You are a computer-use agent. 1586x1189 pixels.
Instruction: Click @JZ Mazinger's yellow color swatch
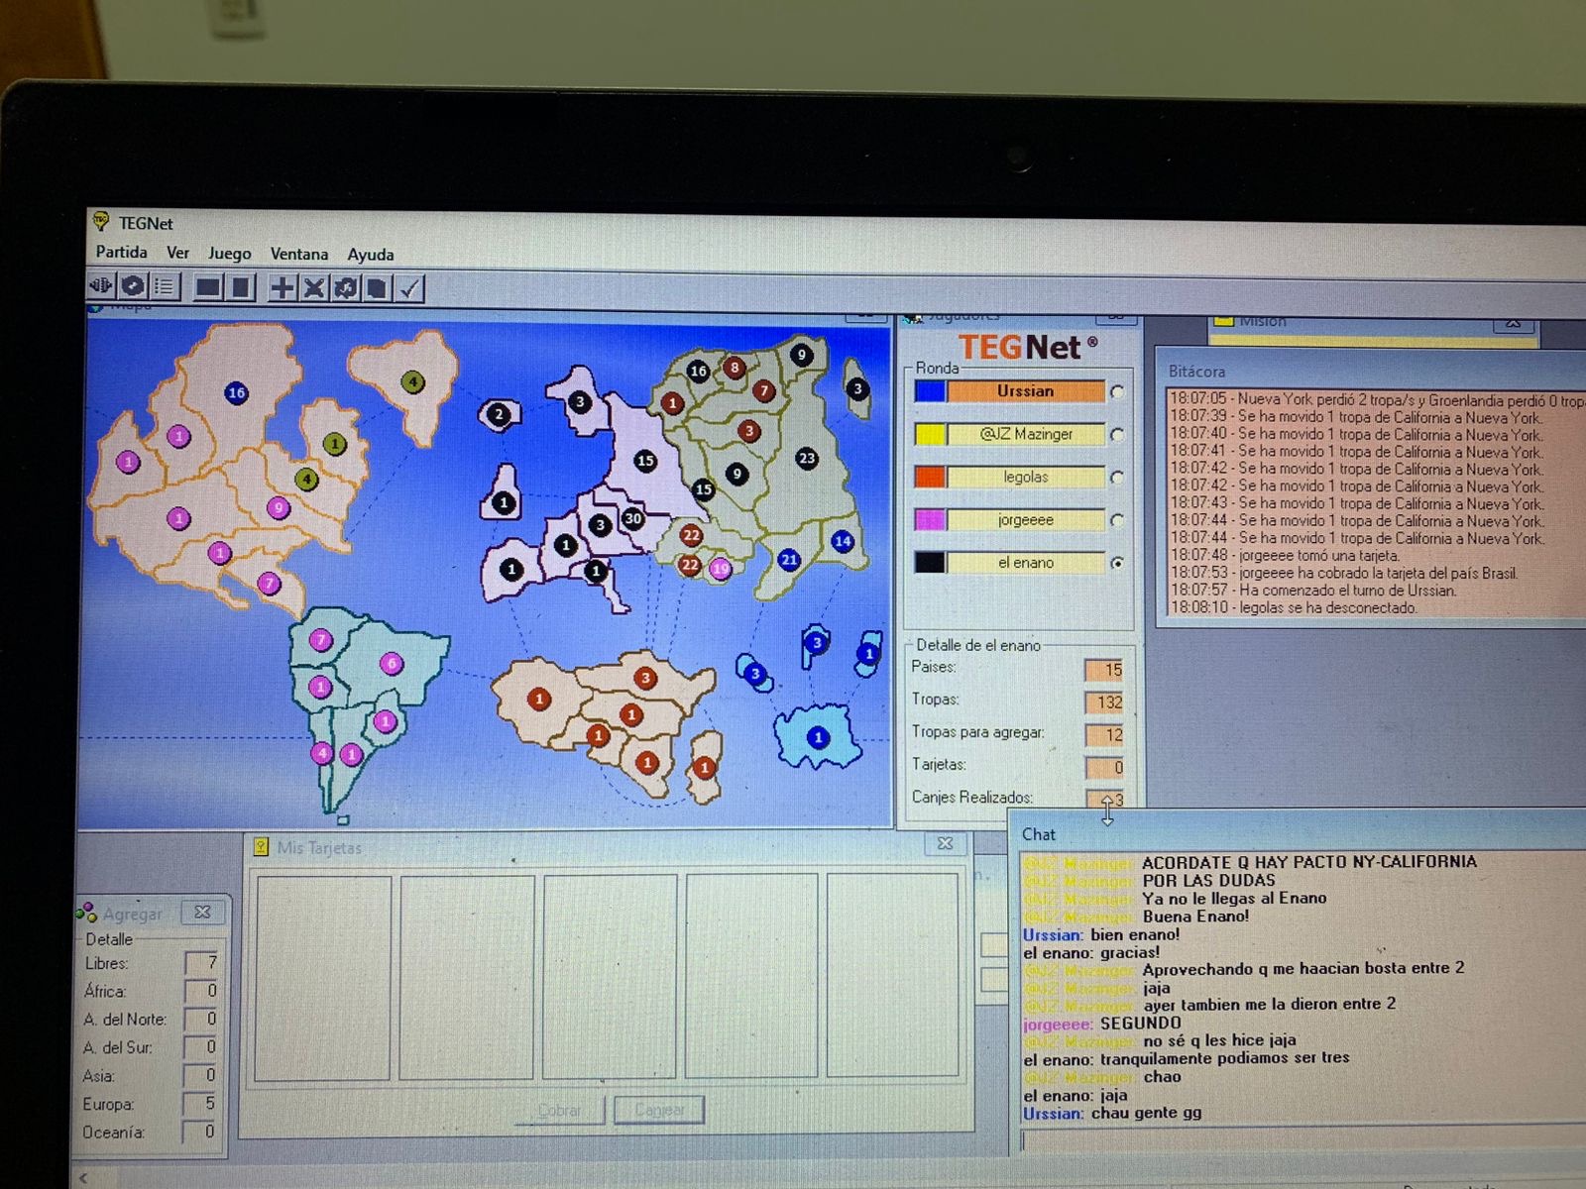point(930,434)
